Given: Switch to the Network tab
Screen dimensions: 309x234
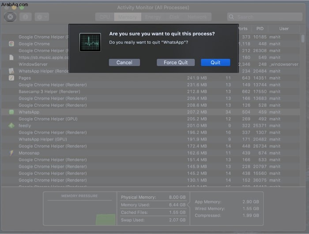Looking at the screenshot, I should pos(197,17).
